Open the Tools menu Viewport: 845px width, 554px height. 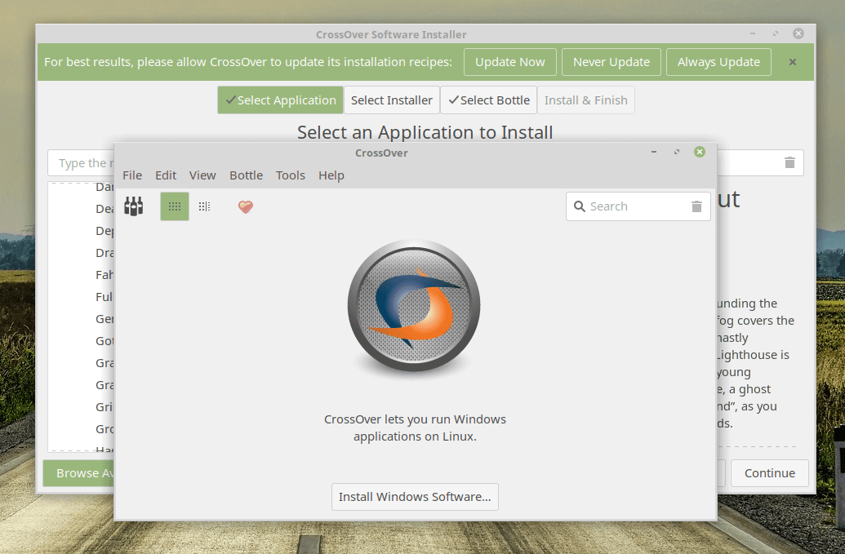click(x=291, y=175)
